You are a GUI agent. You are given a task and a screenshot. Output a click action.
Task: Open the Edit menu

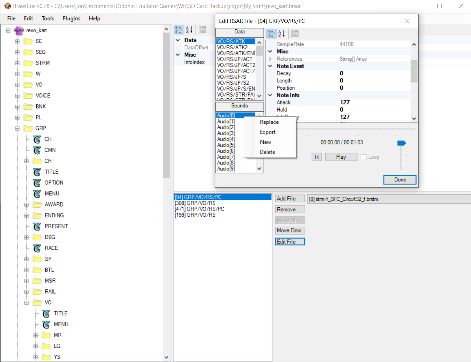click(x=28, y=19)
